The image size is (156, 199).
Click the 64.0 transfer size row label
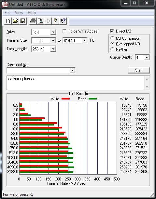[15, 138]
